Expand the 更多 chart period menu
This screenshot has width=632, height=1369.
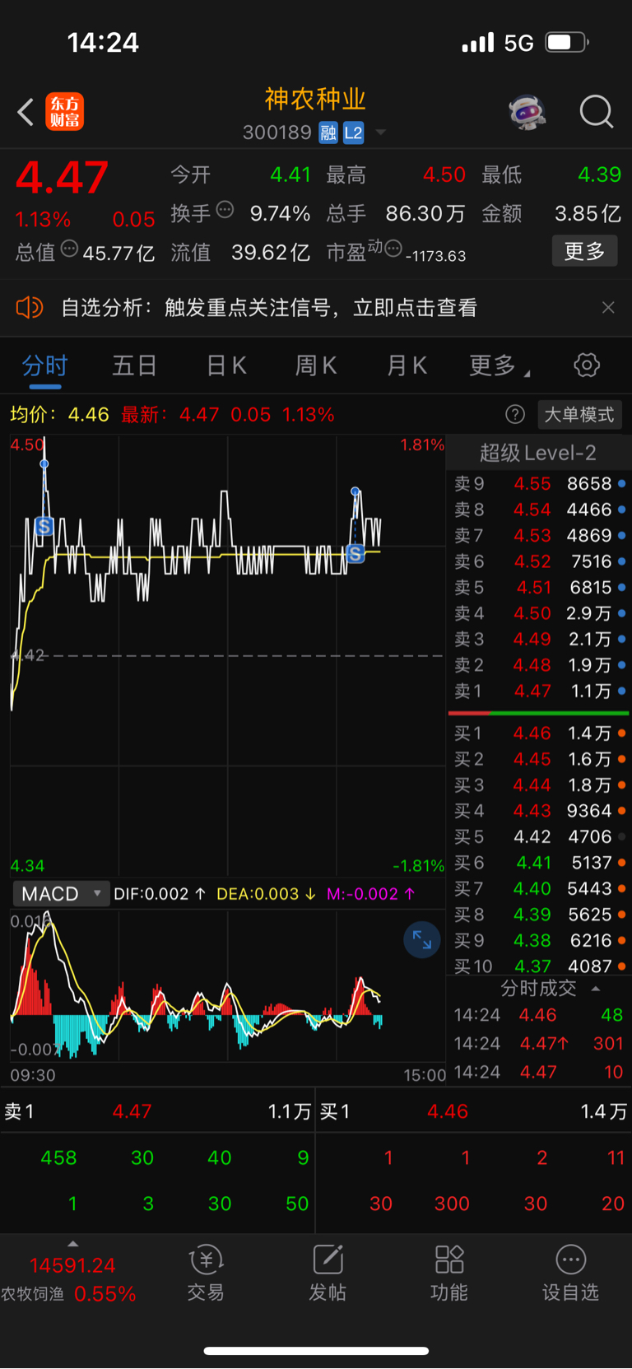coord(499,366)
